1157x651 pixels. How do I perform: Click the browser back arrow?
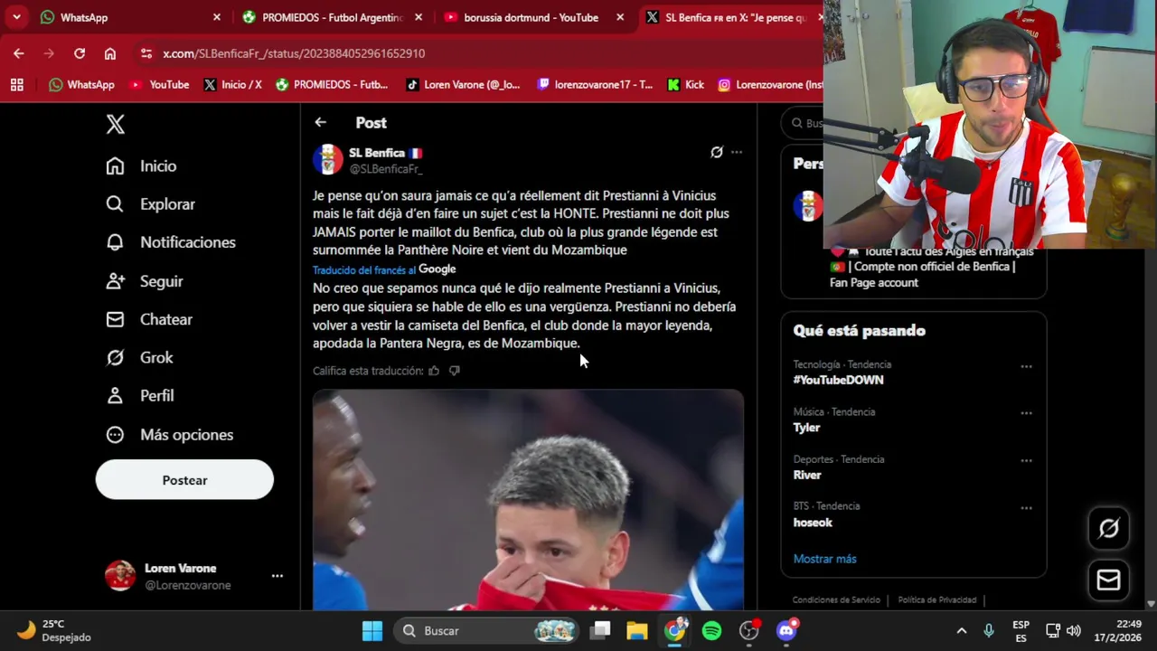[19, 53]
